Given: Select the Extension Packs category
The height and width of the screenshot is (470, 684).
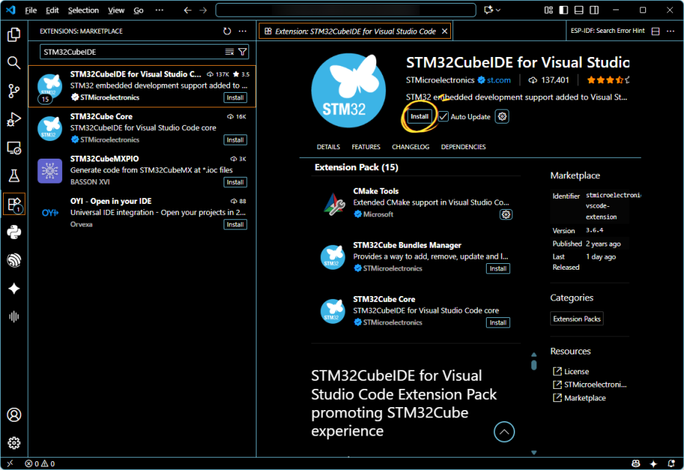Looking at the screenshot, I should click(577, 319).
